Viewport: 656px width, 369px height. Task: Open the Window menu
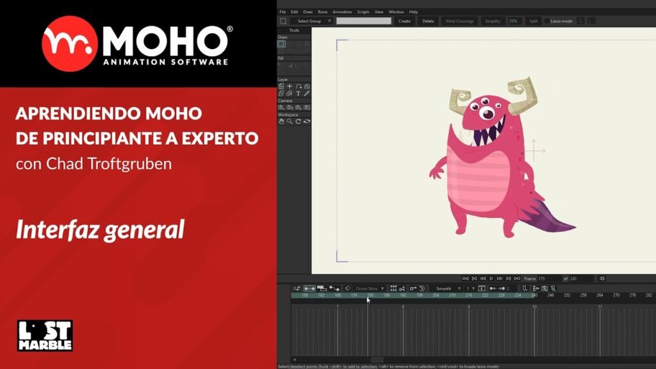(x=396, y=12)
